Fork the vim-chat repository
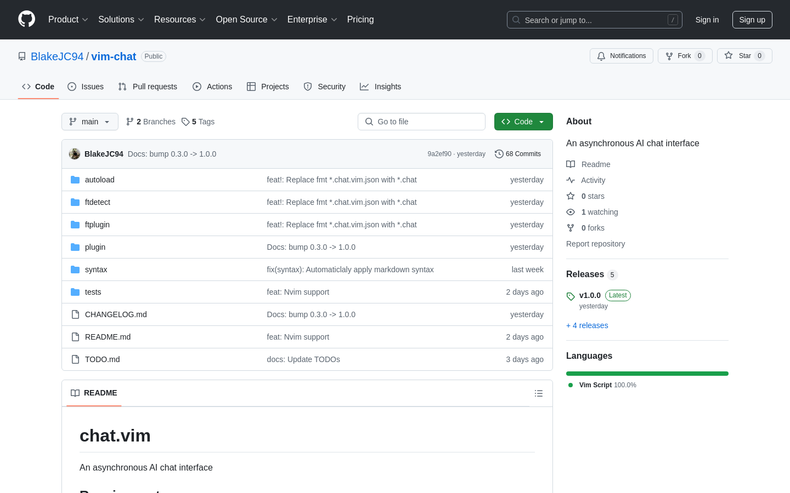790x493 pixels. pyautogui.click(x=685, y=56)
